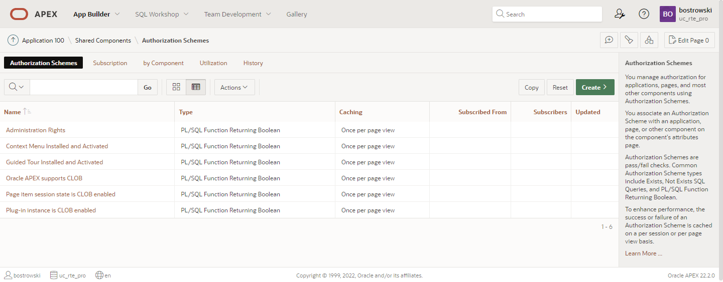Focus the report search text field
This screenshot has width=723, height=282.
coord(84,87)
